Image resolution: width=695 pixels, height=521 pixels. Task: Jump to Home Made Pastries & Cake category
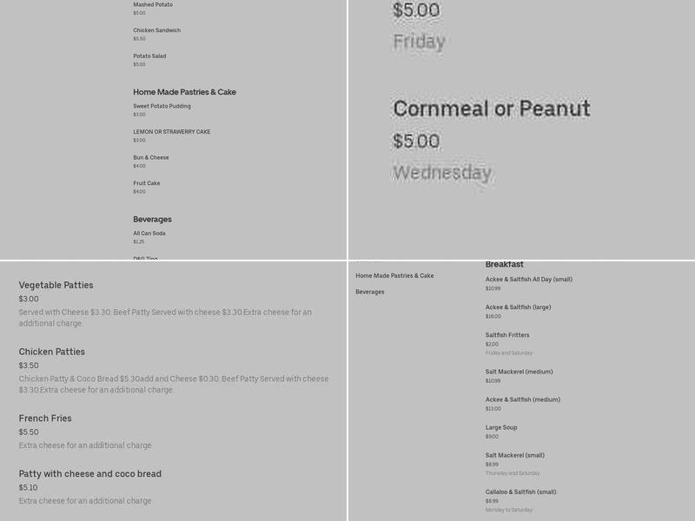click(x=394, y=275)
